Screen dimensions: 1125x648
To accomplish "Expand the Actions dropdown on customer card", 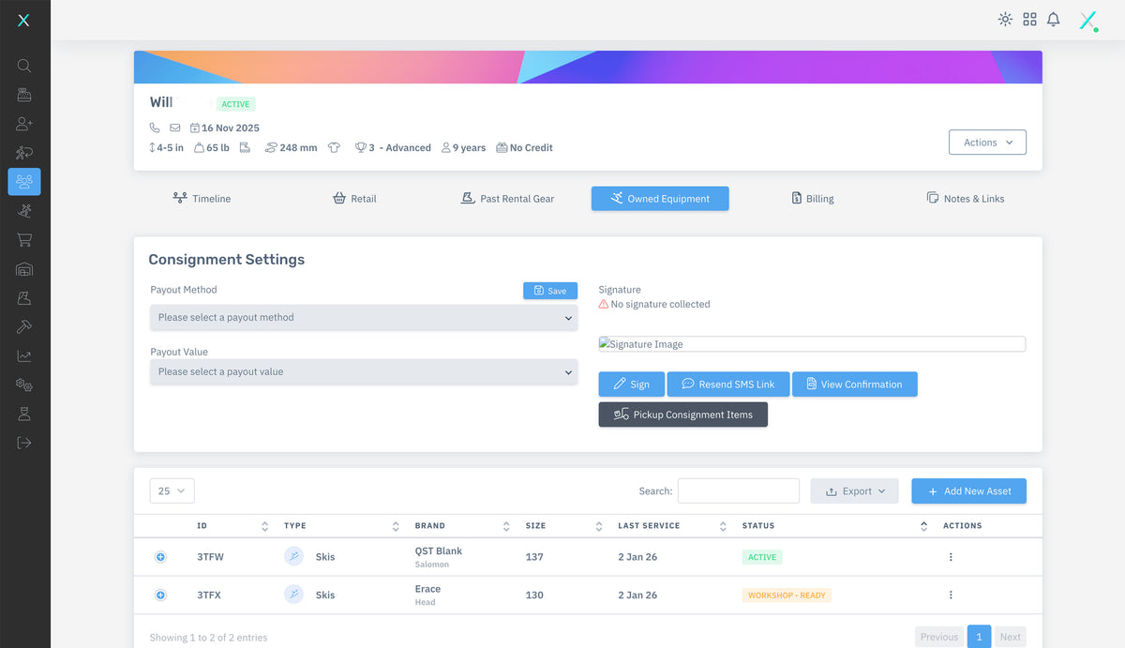I will coord(987,143).
